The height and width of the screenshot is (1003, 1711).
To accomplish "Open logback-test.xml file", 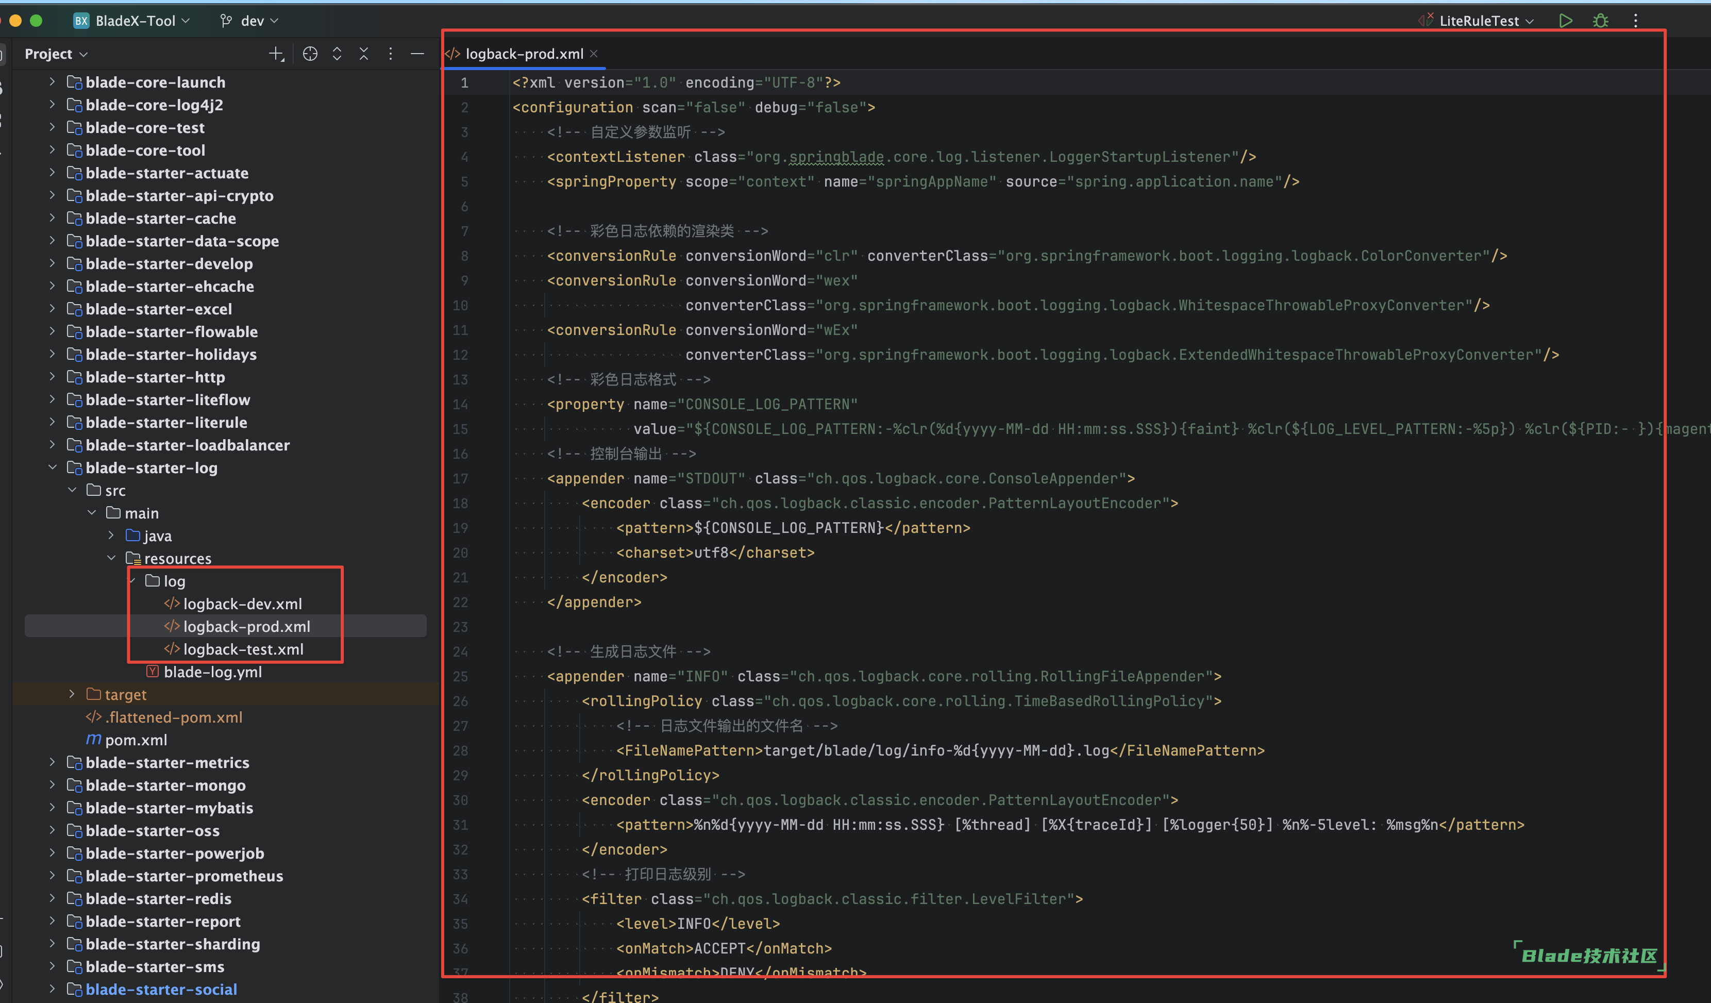I will (x=242, y=649).
